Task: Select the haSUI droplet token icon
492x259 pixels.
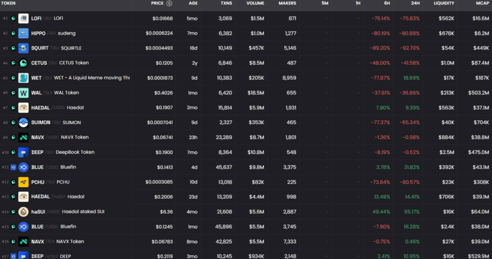Action: pos(23,212)
